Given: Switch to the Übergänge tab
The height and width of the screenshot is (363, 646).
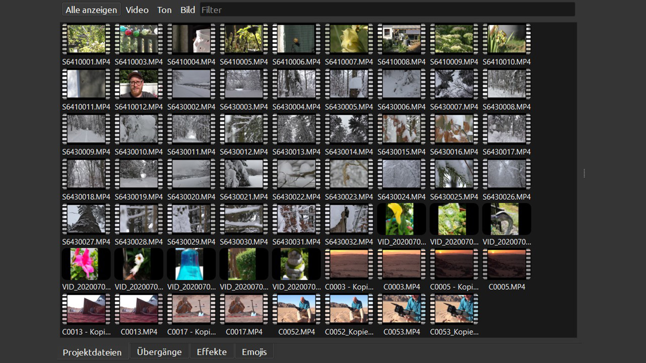Looking at the screenshot, I should click(159, 352).
